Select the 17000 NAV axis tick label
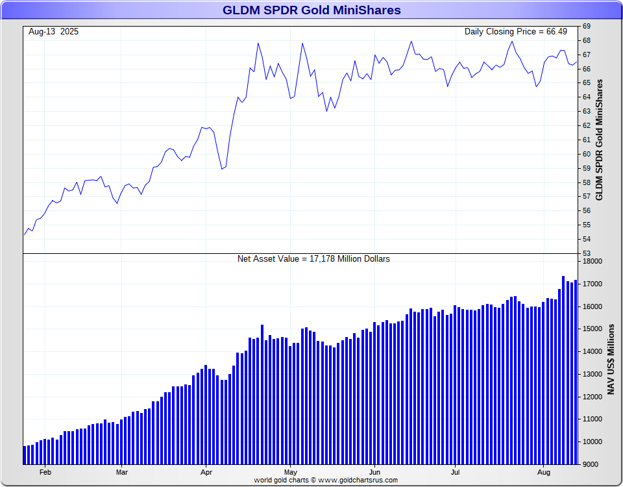 [592, 284]
